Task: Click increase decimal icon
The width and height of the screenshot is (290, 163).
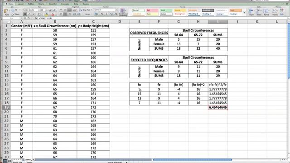Action: (x=111, y=14)
